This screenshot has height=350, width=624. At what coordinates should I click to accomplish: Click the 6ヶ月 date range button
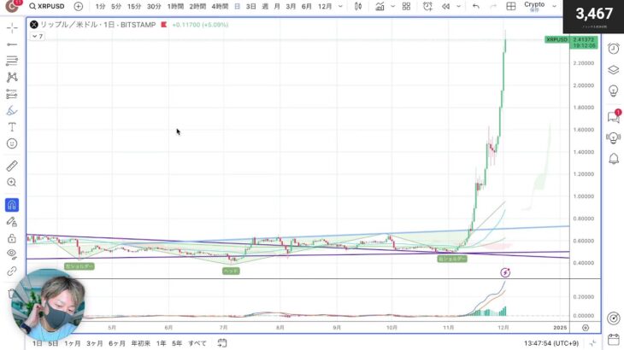click(117, 342)
